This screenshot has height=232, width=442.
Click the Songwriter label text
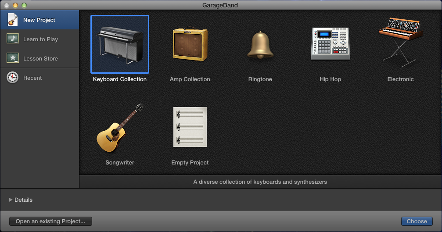coord(120,162)
